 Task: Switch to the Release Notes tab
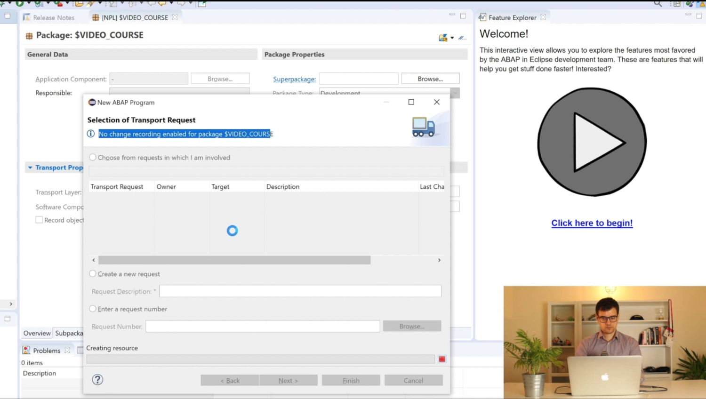pyautogui.click(x=53, y=17)
